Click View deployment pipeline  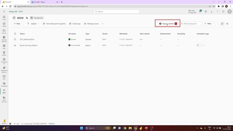pos(54,24)
